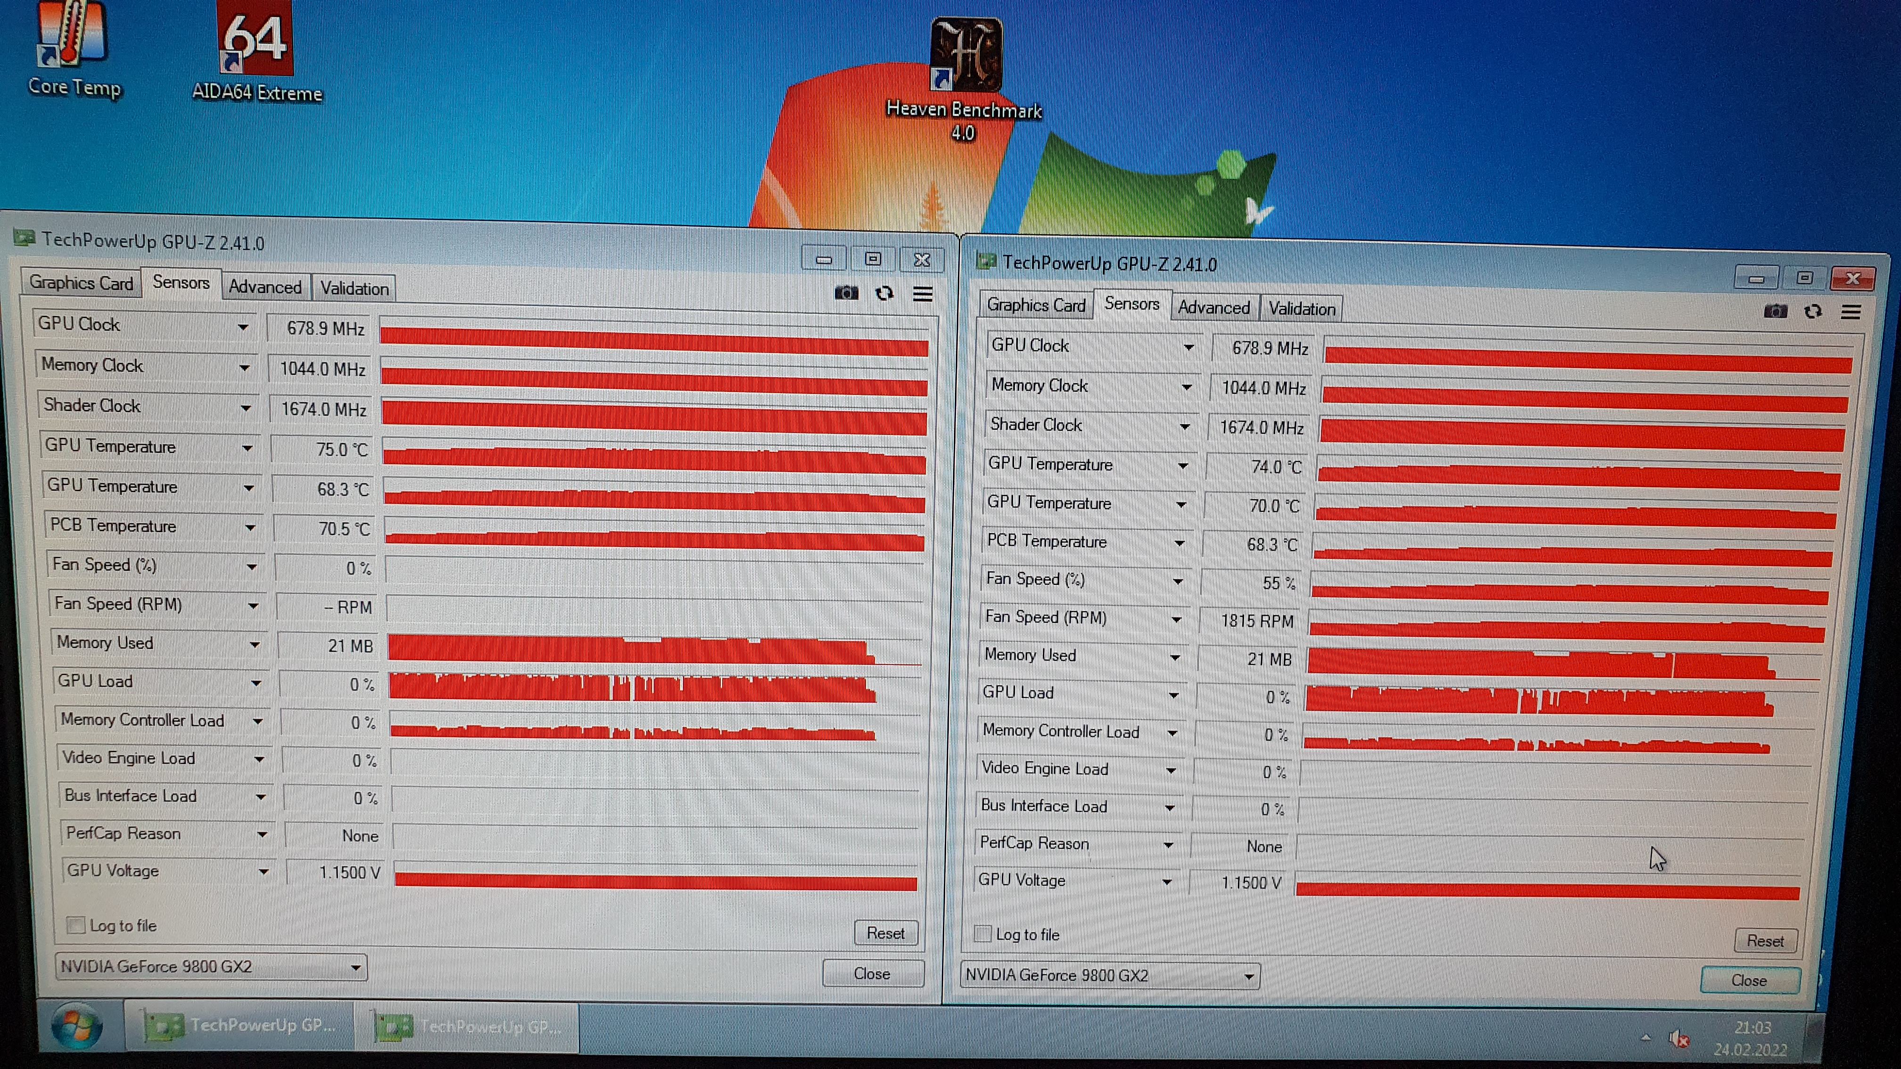Click Close button in left GPU-Z window
1901x1069 pixels.
tap(872, 974)
